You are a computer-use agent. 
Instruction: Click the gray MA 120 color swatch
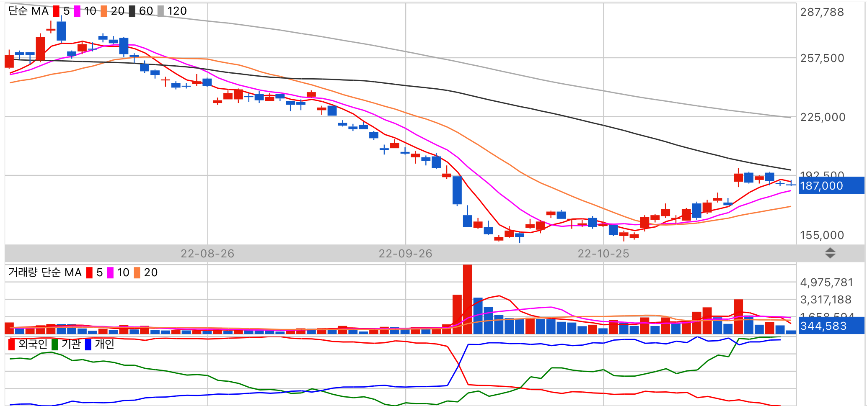tap(160, 11)
